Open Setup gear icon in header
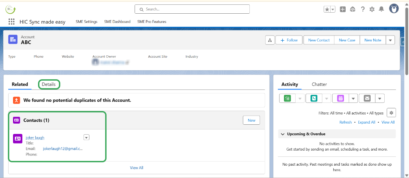The height and width of the screenshot is (178, 409). (372, 9)
